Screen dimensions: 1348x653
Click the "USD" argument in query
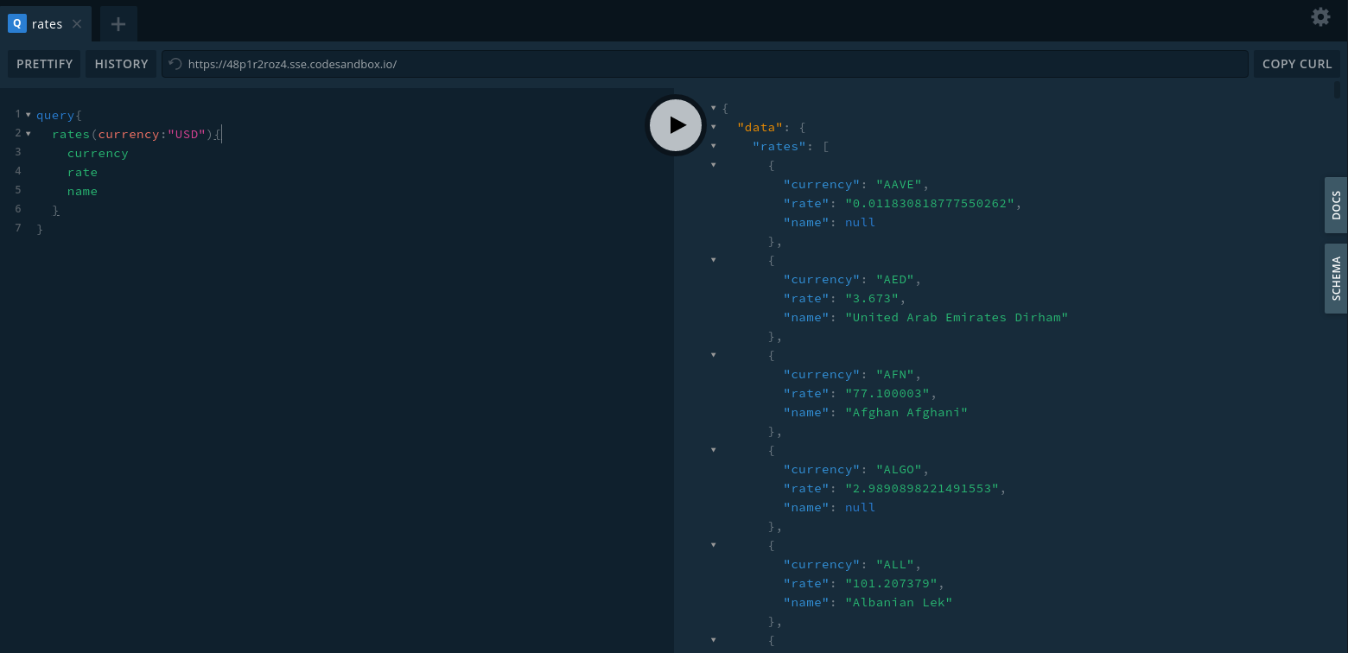pyautogui.click(x=187, y=134)
